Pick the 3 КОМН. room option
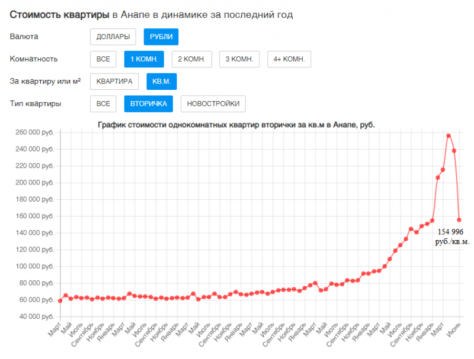The height and width of the screenshot is (359, 474). (x=239, y=59)
